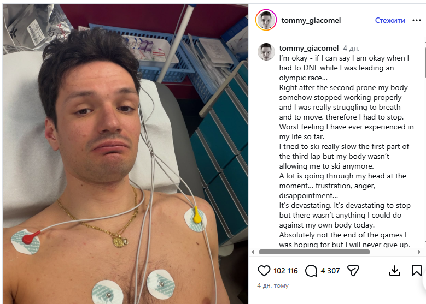The image size is (426, 304).
Task: Click the horizontal scrollbar right arrow
Action: (x=419, y=252)
